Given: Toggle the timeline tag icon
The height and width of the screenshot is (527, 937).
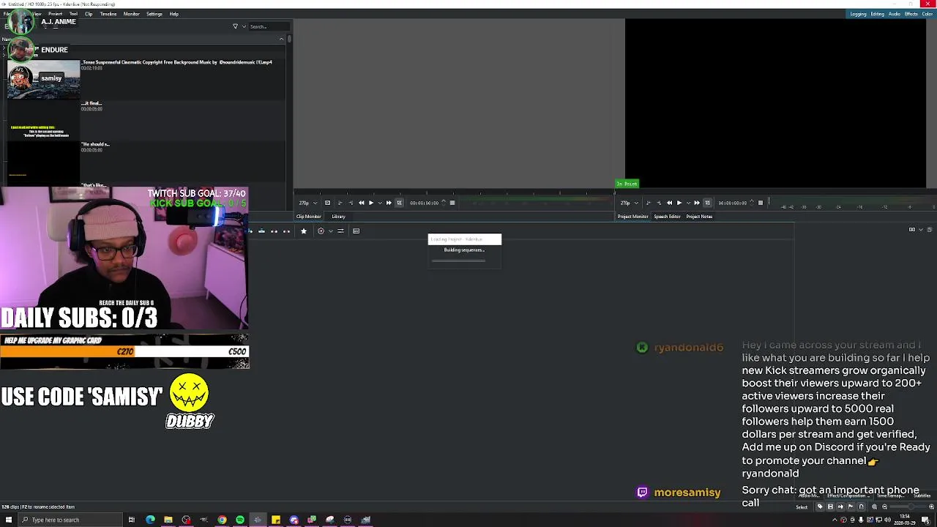Looking at the screenshot, I should (x=820, y=507).
